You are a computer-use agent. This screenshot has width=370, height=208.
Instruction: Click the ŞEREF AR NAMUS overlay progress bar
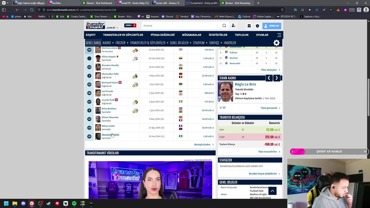coord(329,152)
